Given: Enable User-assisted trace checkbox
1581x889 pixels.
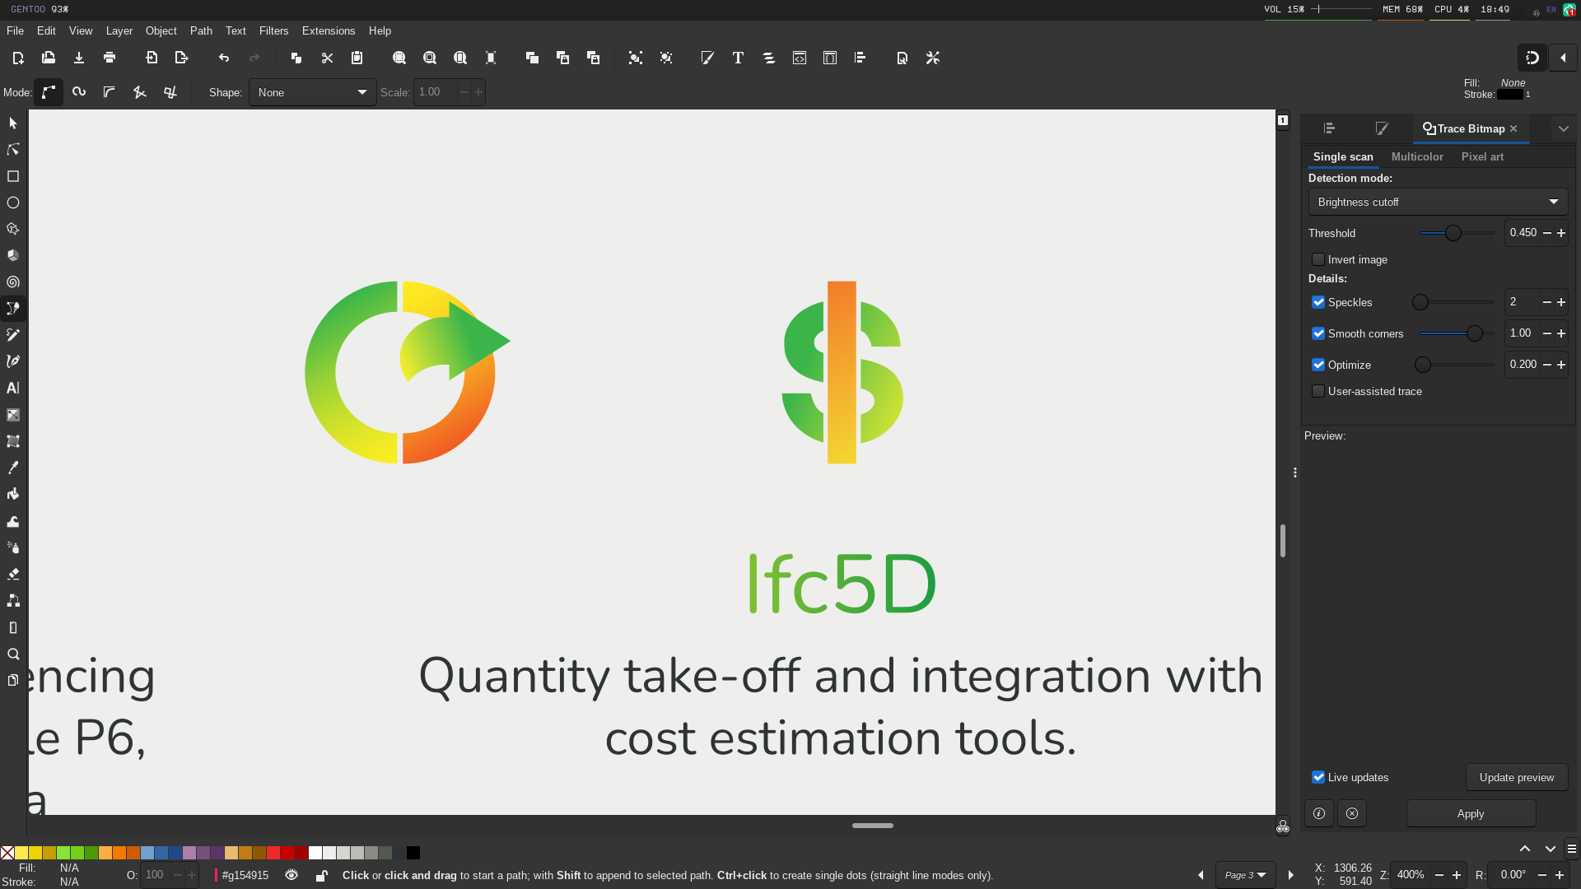Looking at the screenshot, I should point(1318,391).
